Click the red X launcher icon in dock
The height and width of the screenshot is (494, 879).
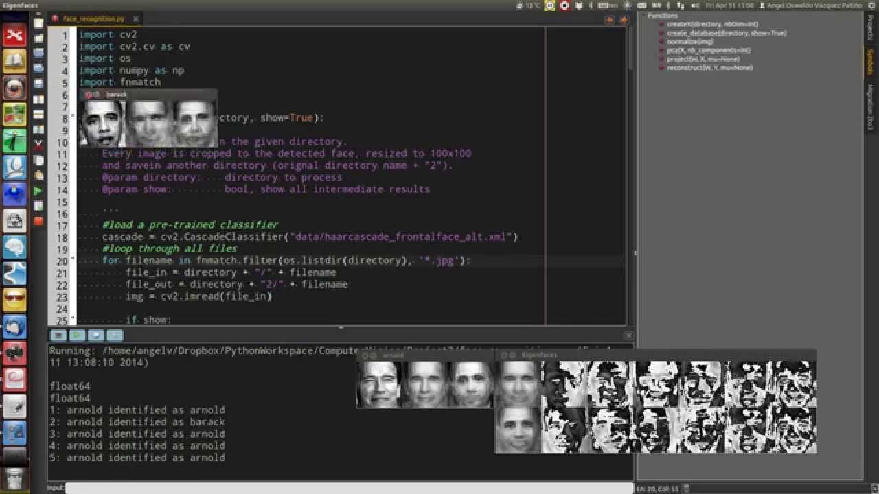point(14,34)
